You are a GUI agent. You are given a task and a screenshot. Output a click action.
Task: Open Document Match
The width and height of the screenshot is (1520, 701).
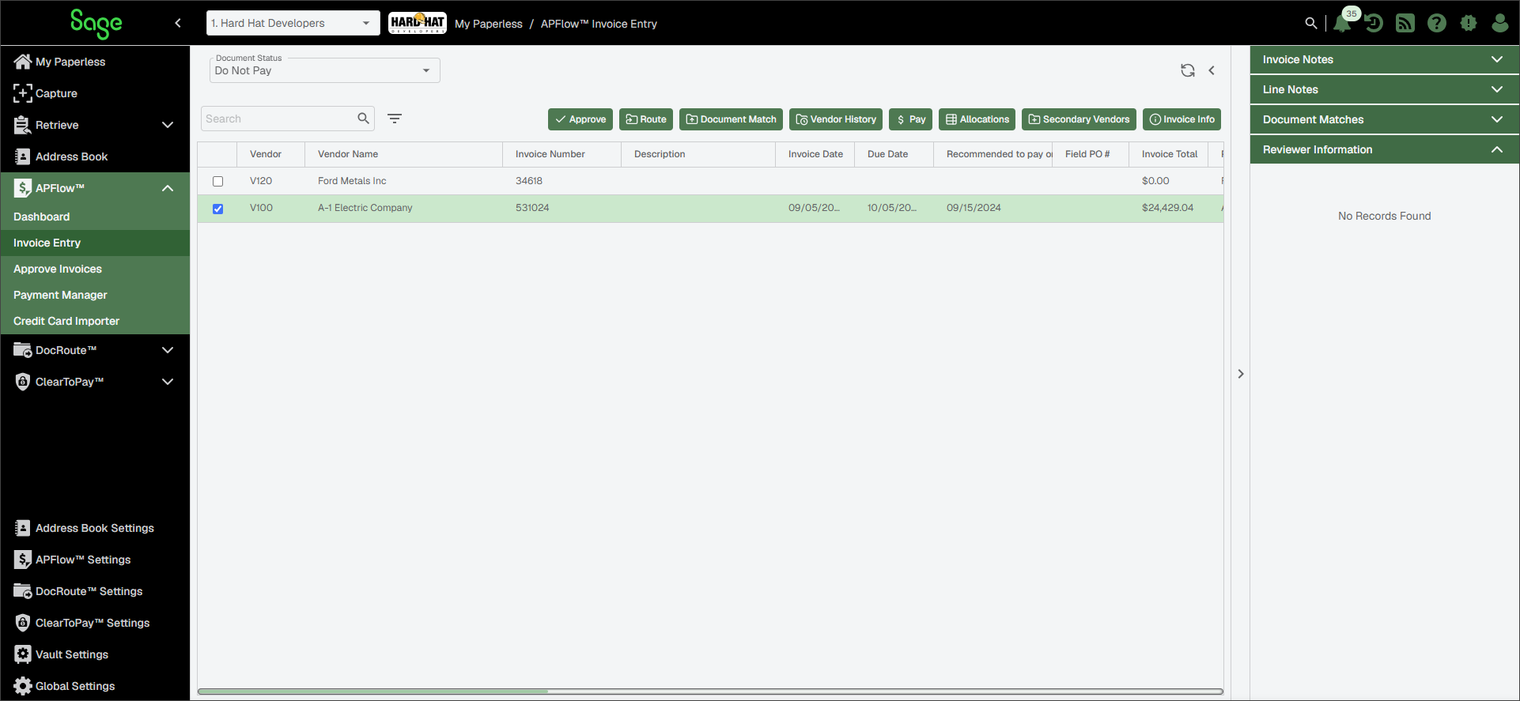click(731, 119)
